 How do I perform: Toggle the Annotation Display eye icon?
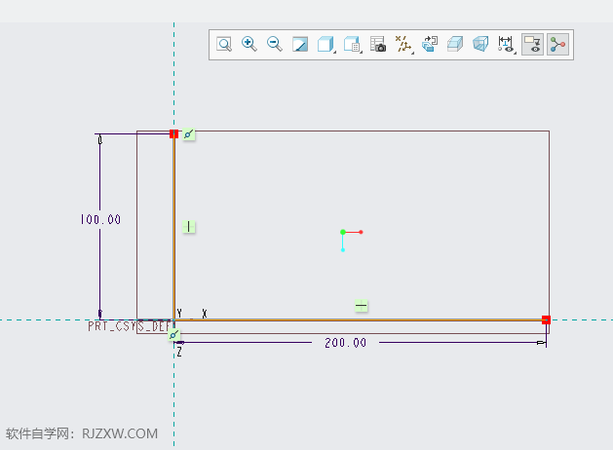pos(532,44)
